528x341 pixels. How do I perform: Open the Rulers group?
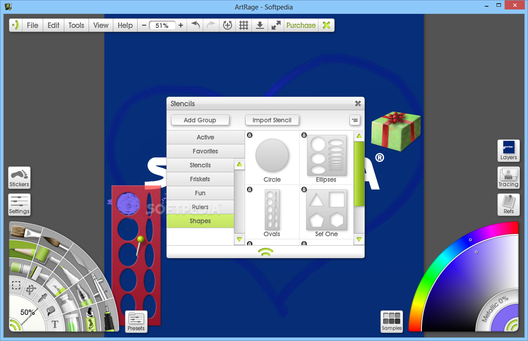200,207
